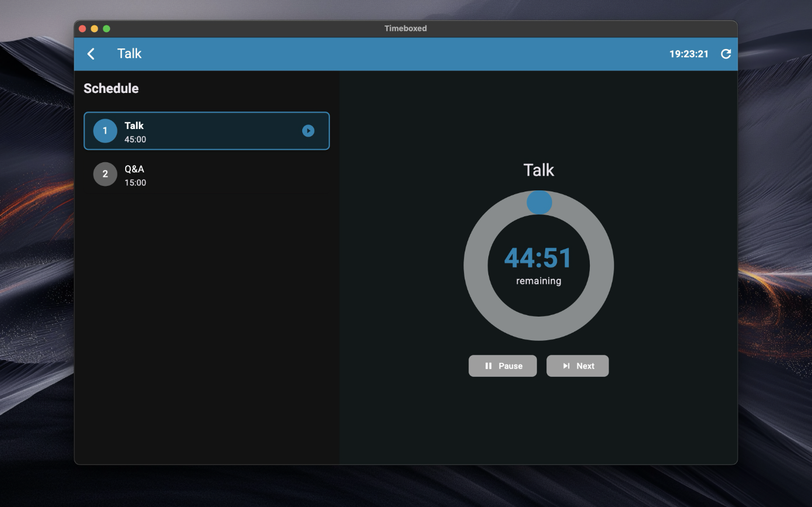812x507 pixels.
Task: Click the gray circular progress ring
Action: (476, 265)
